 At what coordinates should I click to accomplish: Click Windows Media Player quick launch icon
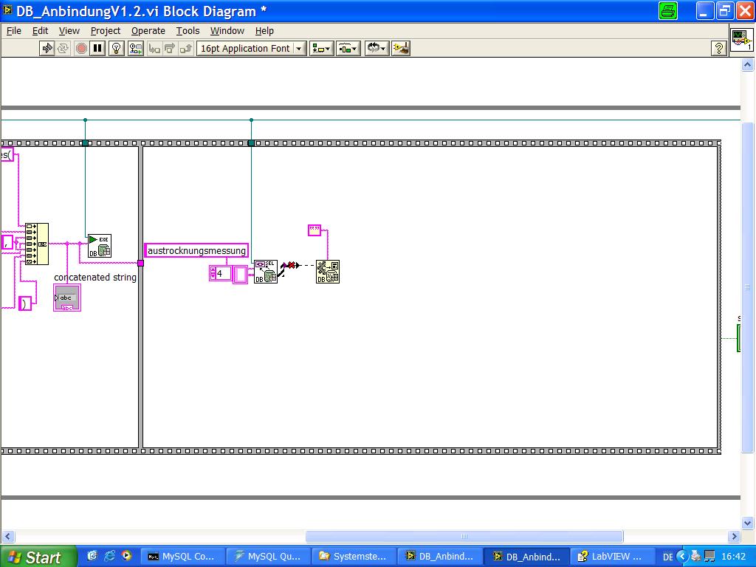127,556
